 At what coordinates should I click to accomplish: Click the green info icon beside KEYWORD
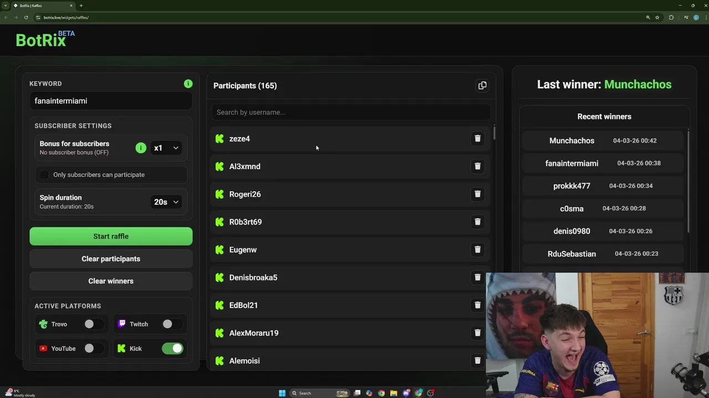[188, 83]
